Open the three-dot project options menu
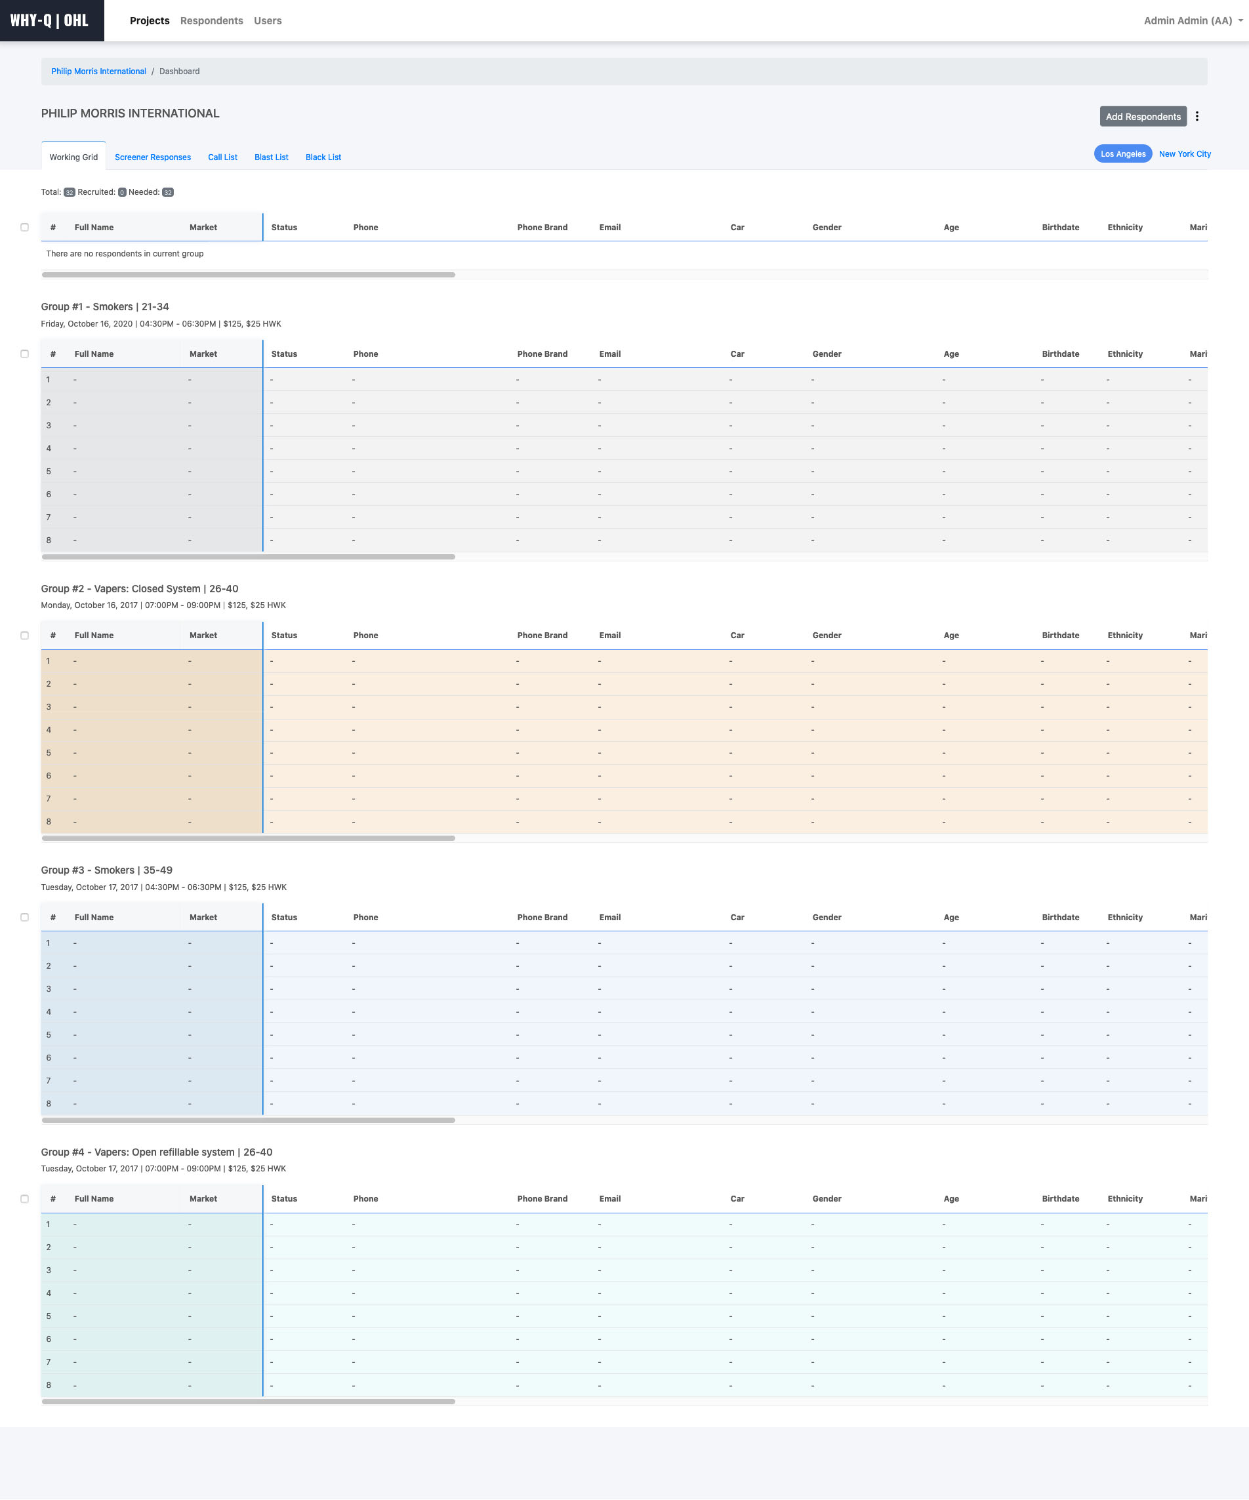 tap(1197, 117)
